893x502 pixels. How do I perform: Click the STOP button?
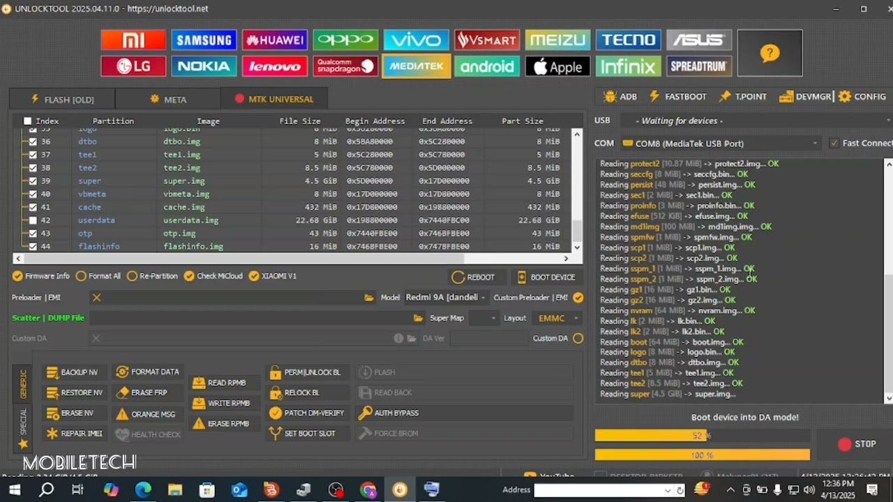pyautogui.click(x=857, y=444)
